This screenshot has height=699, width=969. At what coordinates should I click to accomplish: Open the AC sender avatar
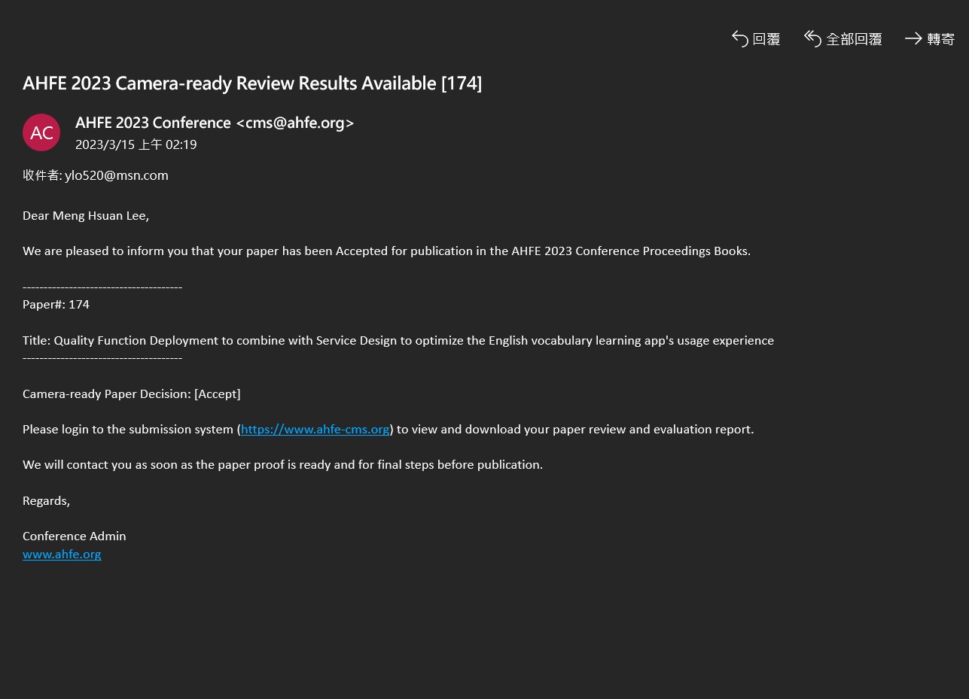click(41, 132)
